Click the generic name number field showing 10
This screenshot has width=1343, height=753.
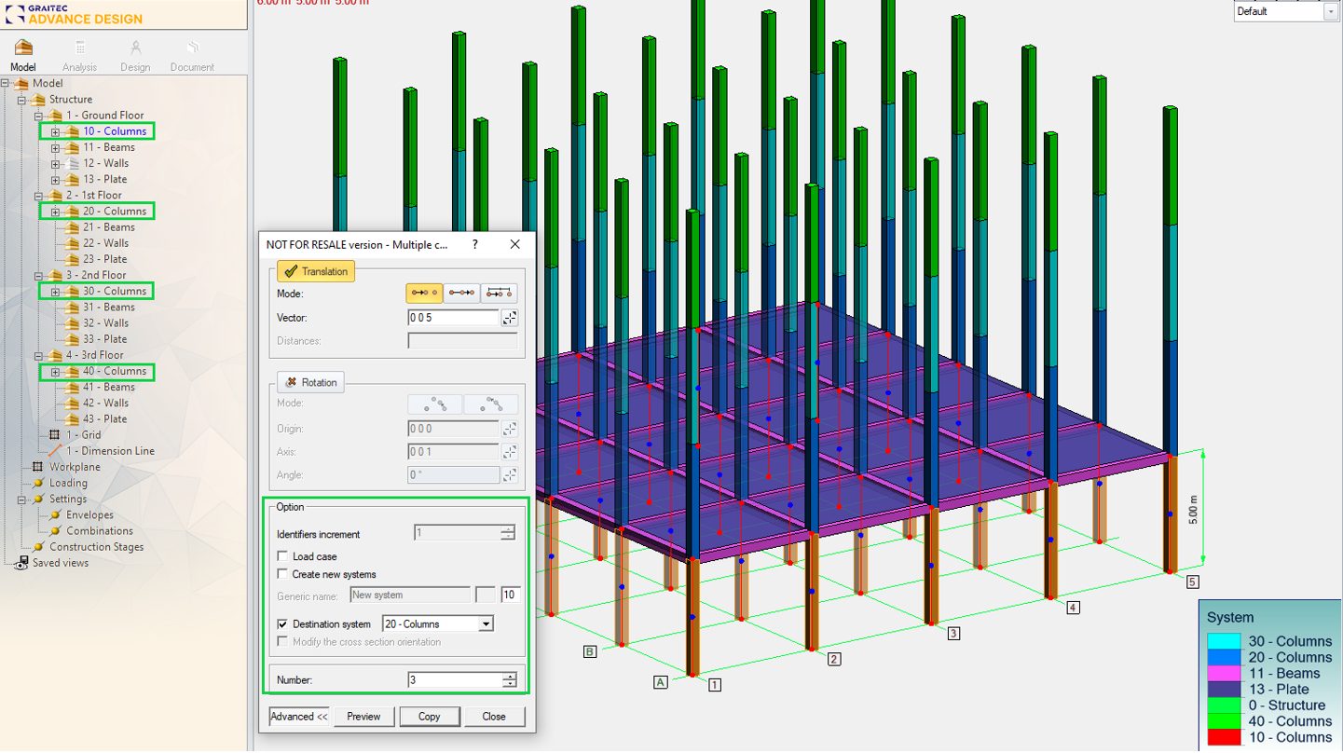coord(511,595)
